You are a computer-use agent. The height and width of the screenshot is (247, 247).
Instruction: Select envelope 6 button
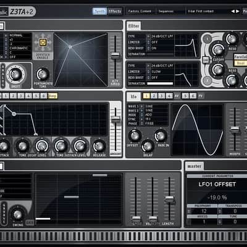tap(43, 96)
